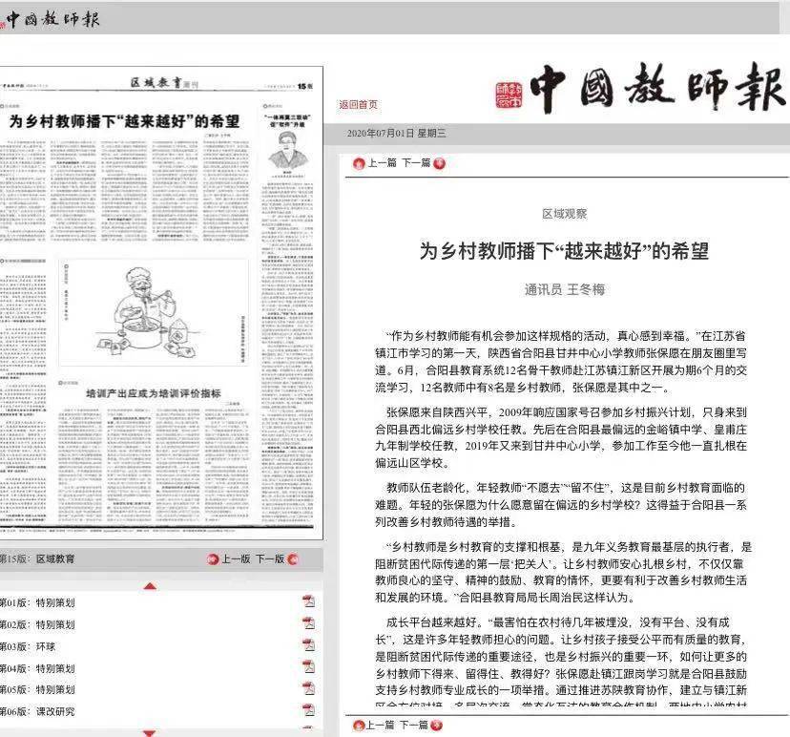Screen dimensions: 790x737
Task: Open 第06版：课改研究 in the page list
Action: click(x=37, y=711)
